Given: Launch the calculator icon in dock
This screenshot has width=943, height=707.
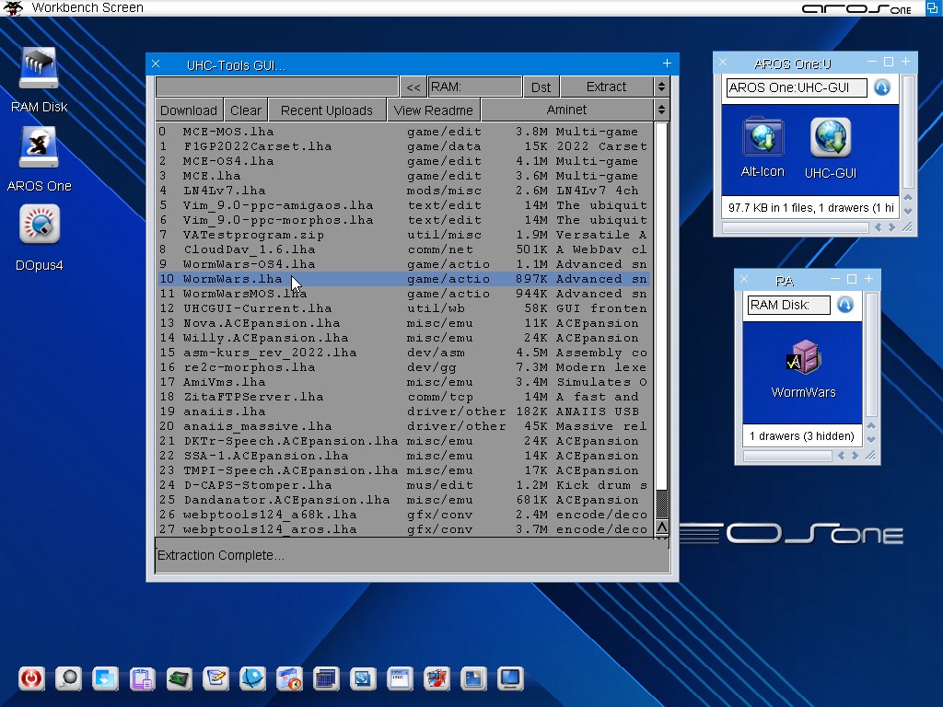Looking at the screenshot, I should coord(326,679).
